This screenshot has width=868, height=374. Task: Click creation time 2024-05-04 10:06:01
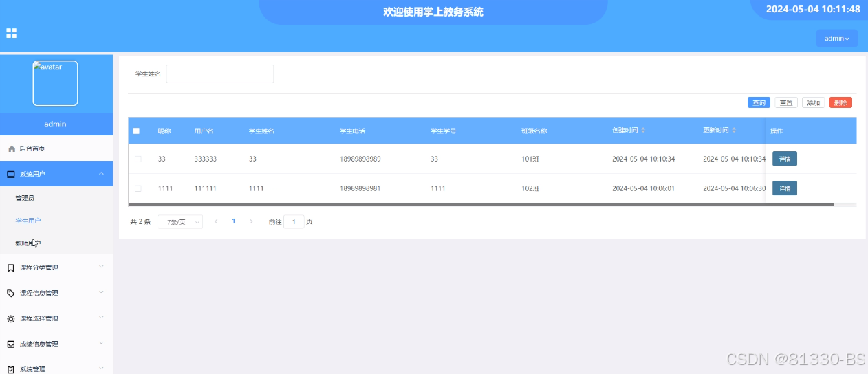pyautogui.click(x=644, y=188)
